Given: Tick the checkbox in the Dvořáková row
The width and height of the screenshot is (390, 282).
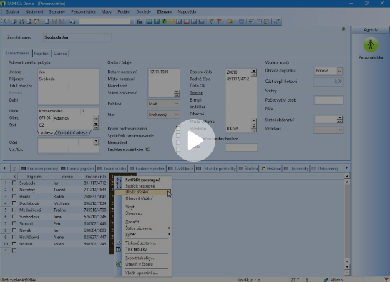Looking at the screenshot, I should point(14,203).
